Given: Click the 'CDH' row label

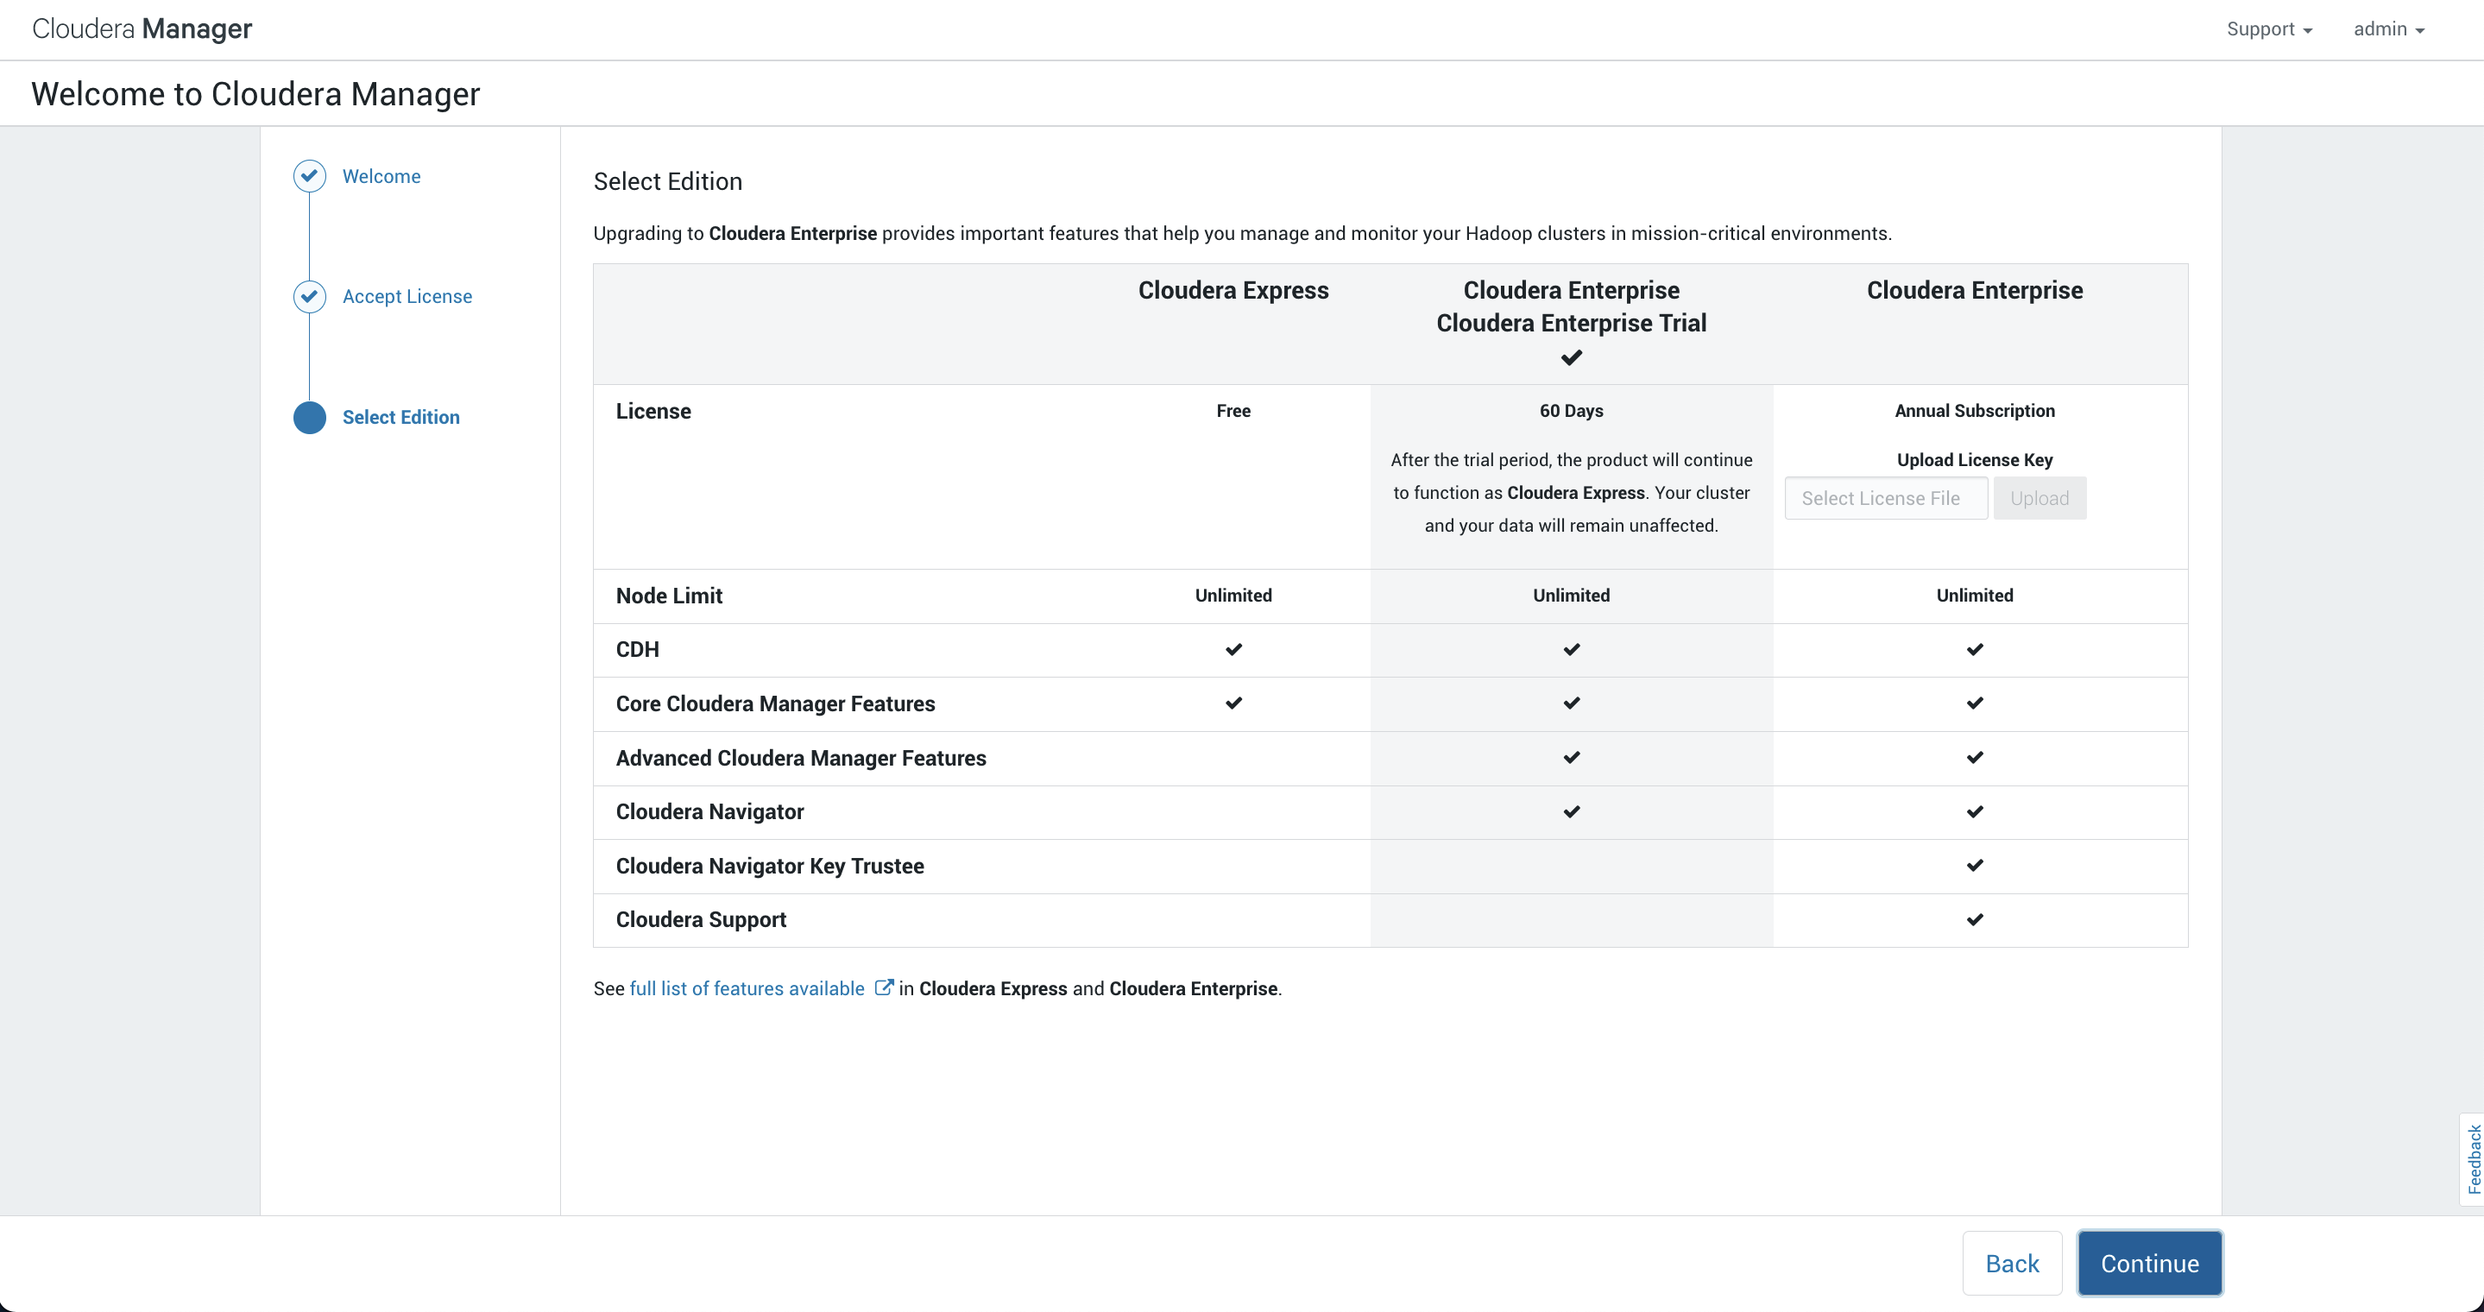Looking at the screenshot, I should click(x=637, y=650).
